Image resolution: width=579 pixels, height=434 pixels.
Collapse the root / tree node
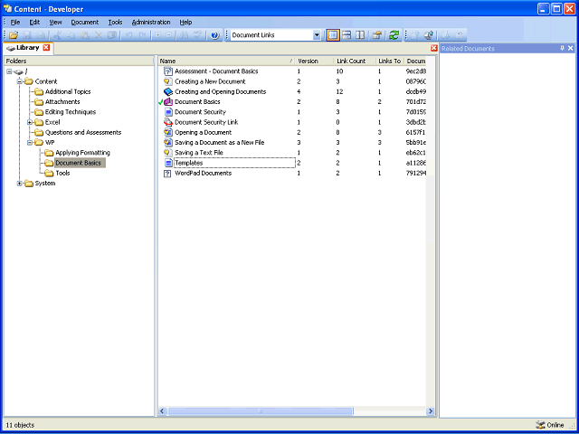[9, 71]
